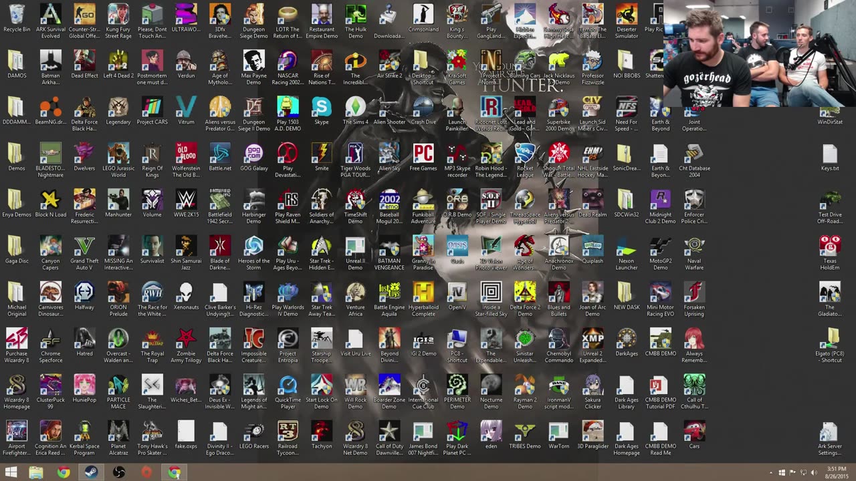Launch ARK Survival Evolved shortcut
856x481 pixels.
pyautogui.click(x=50, y=22)
